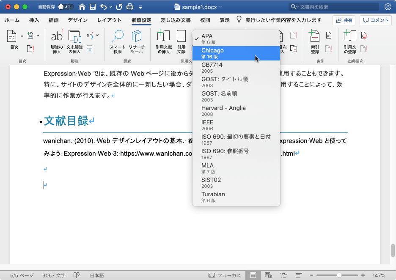Select SIST02 2003 style
Image resolution: width=396 pixels, height=280 pixels.
tap(236, 183)
